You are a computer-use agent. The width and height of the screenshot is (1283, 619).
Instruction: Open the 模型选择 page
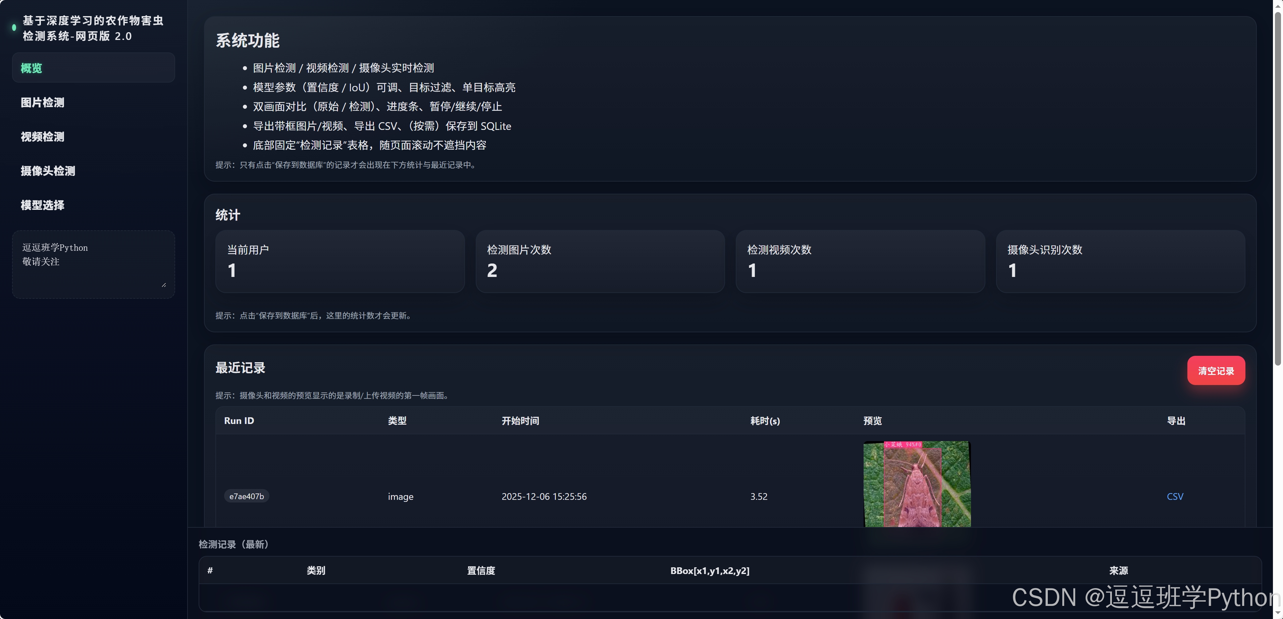42,205
